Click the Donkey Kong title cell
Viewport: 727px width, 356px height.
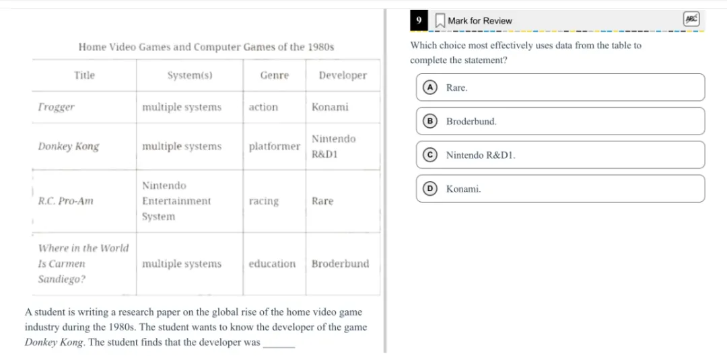coord(84,147)
